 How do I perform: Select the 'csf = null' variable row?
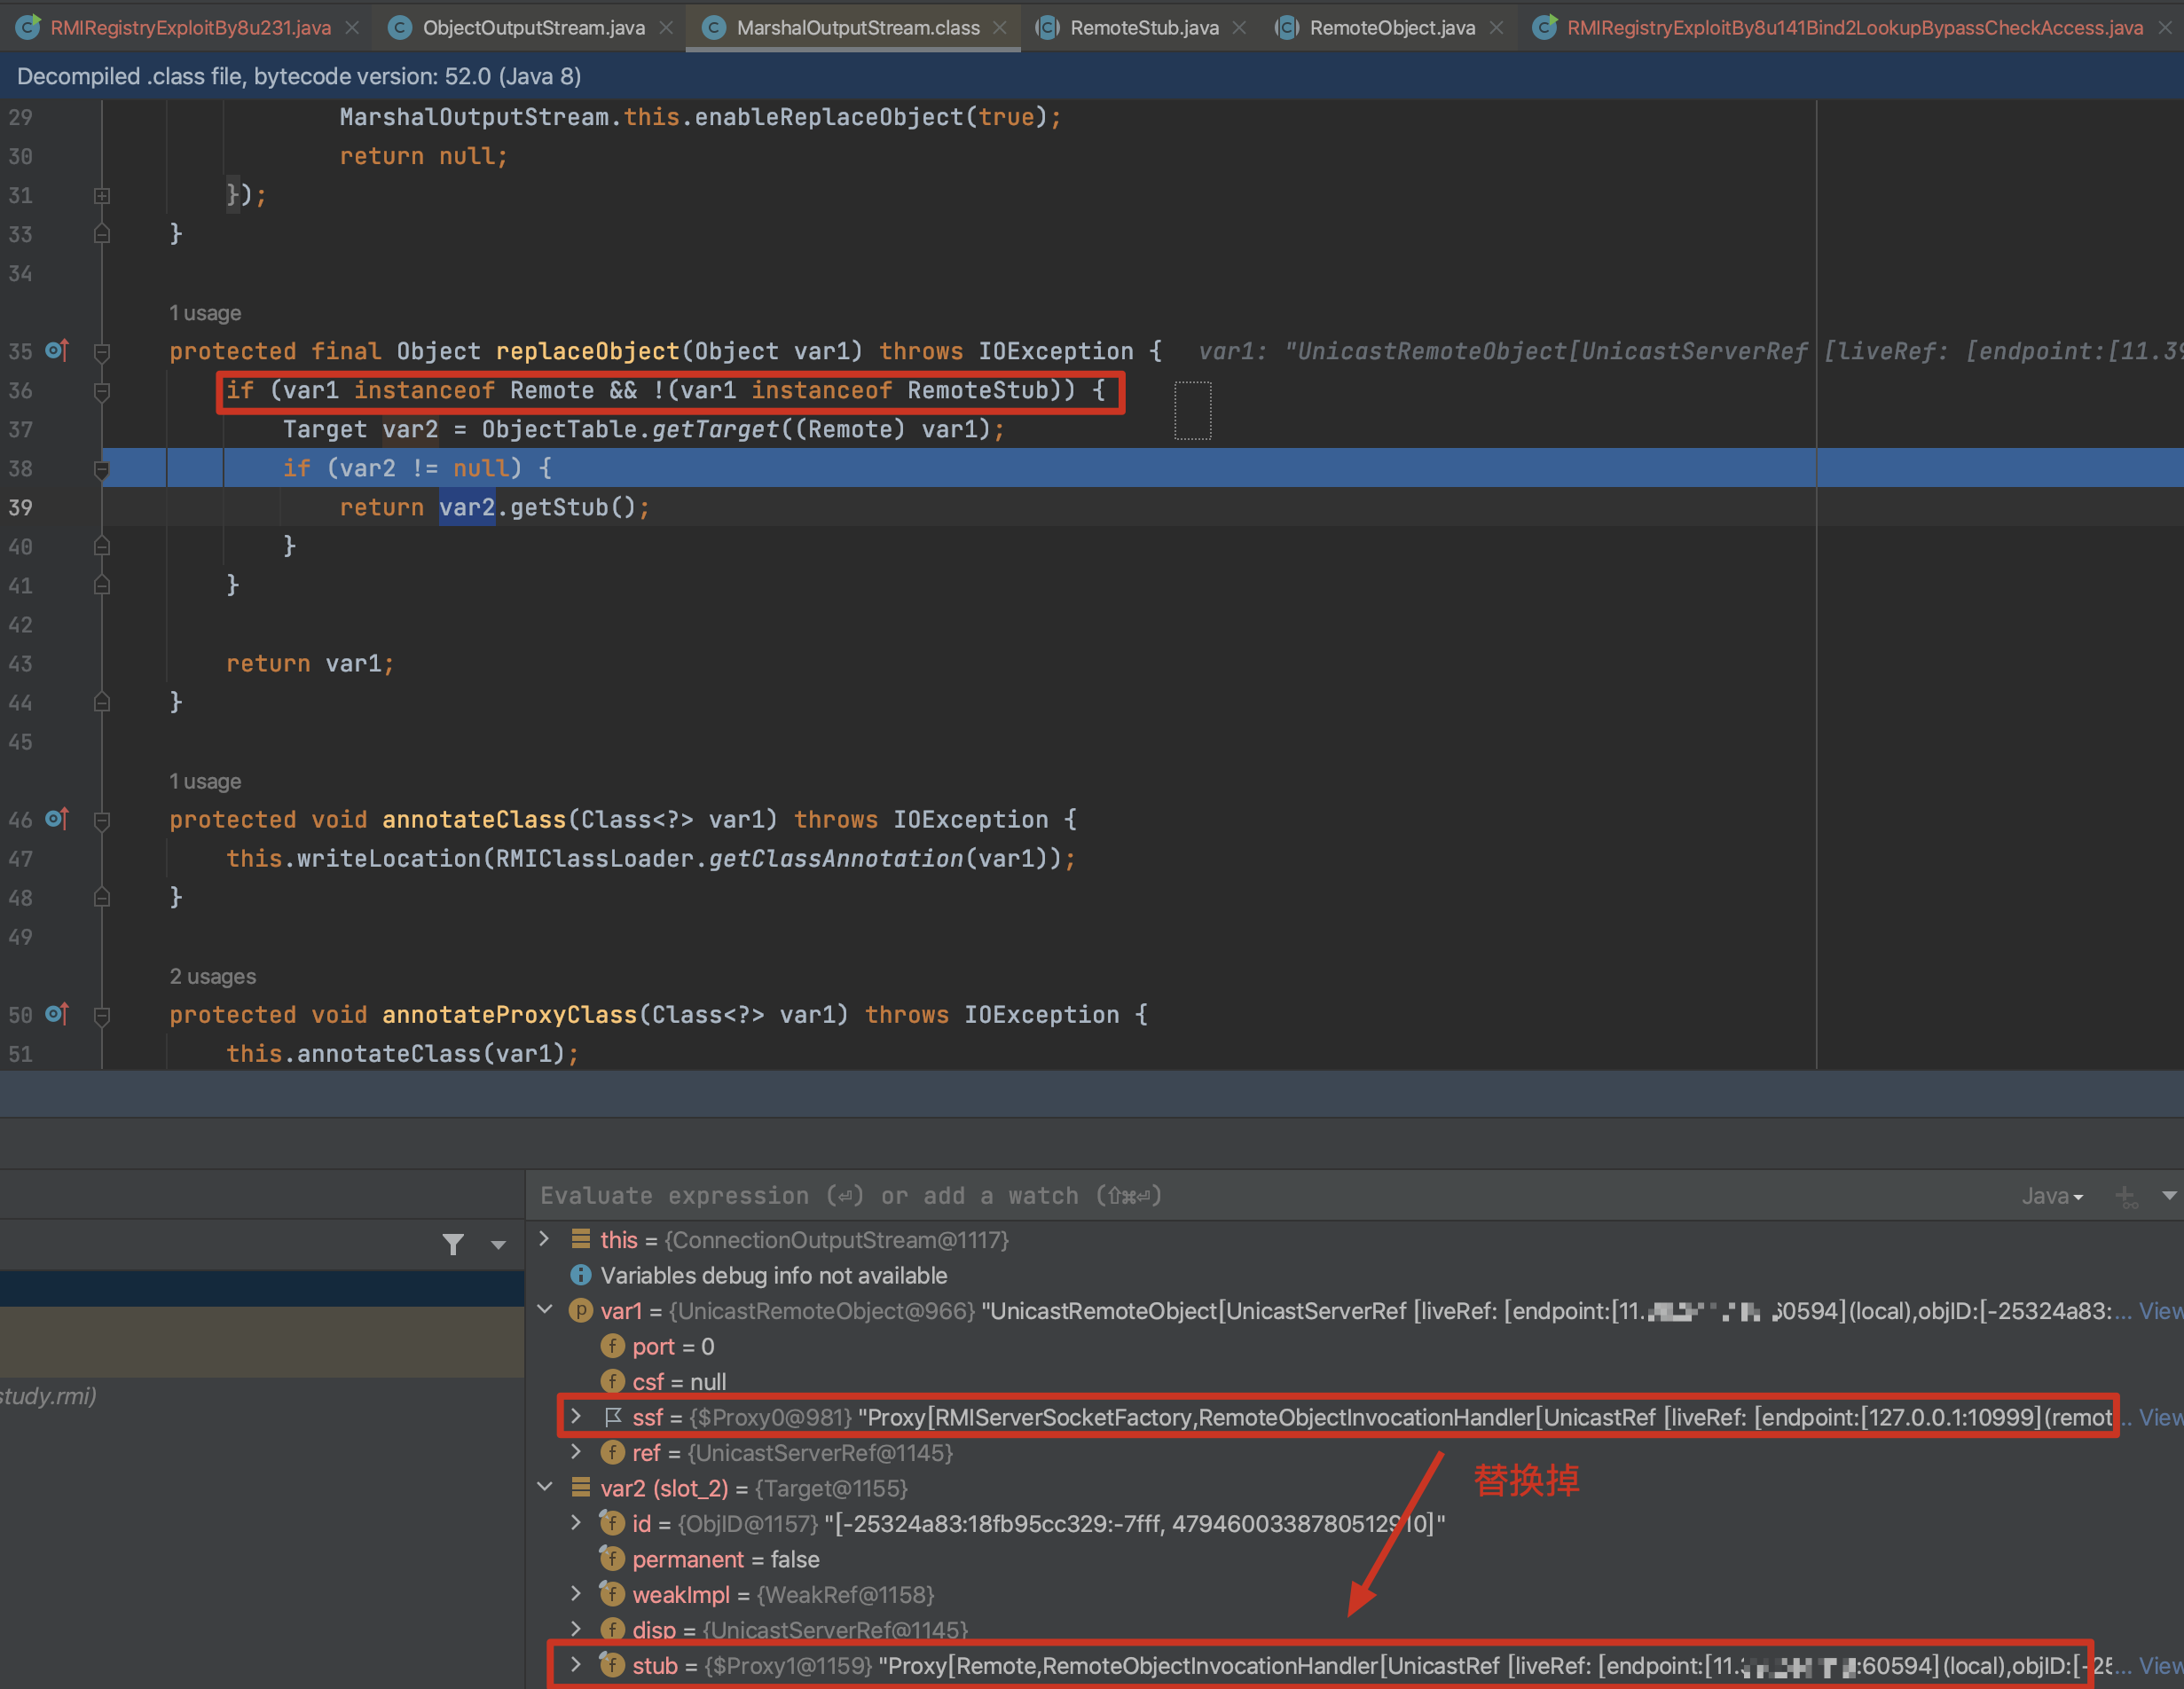(1355, 1382)
